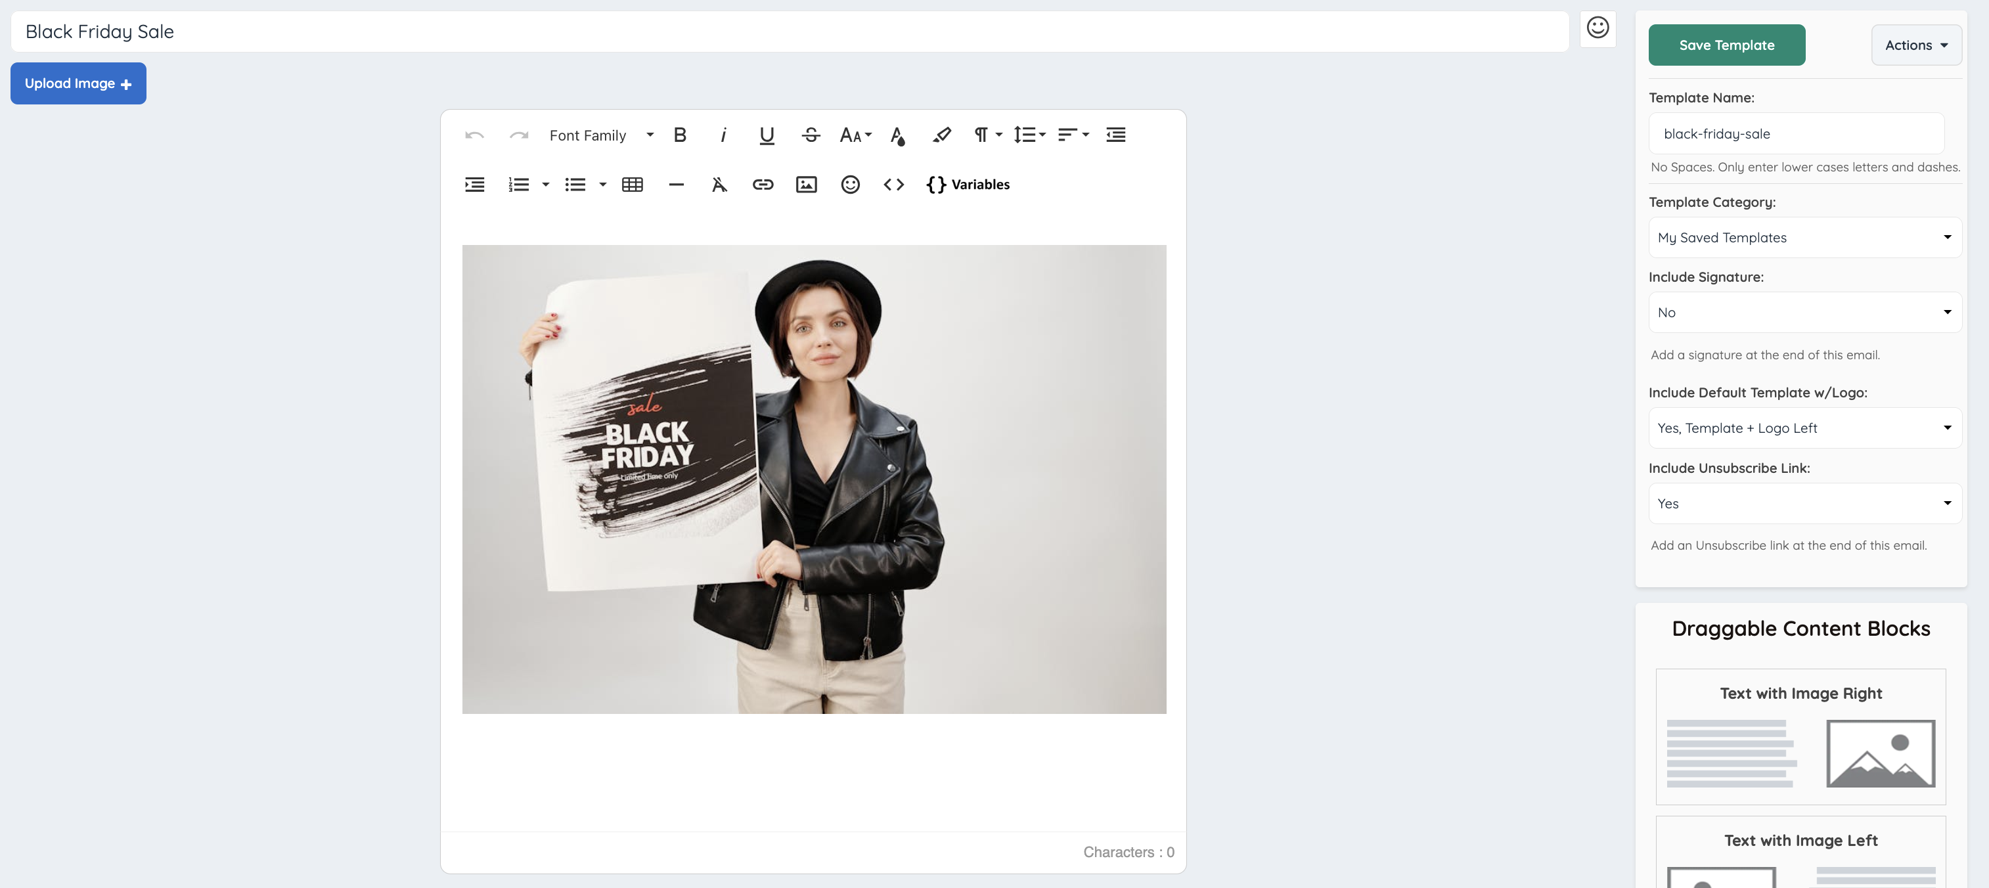Insert horizontal line divider
1989x888 pixels.
pyautogui.click(x=676, y=185)
